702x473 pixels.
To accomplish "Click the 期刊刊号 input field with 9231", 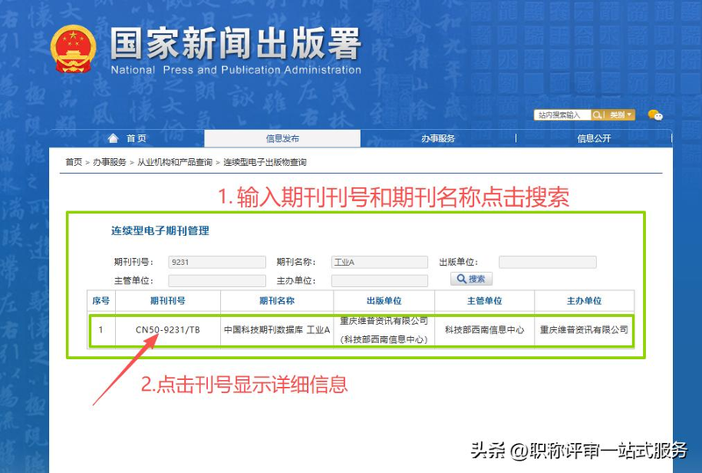I will coord(217,262).
